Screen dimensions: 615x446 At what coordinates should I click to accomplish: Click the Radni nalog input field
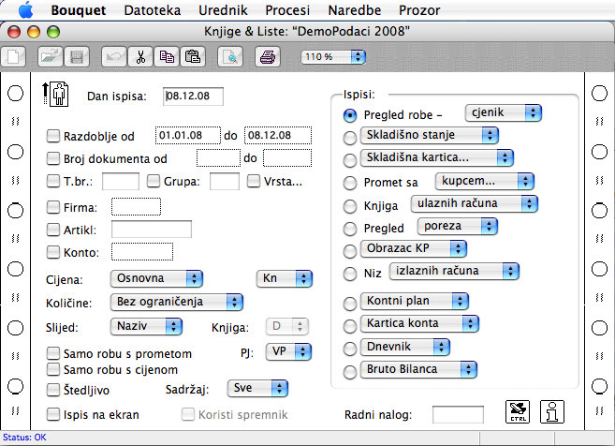458,414
